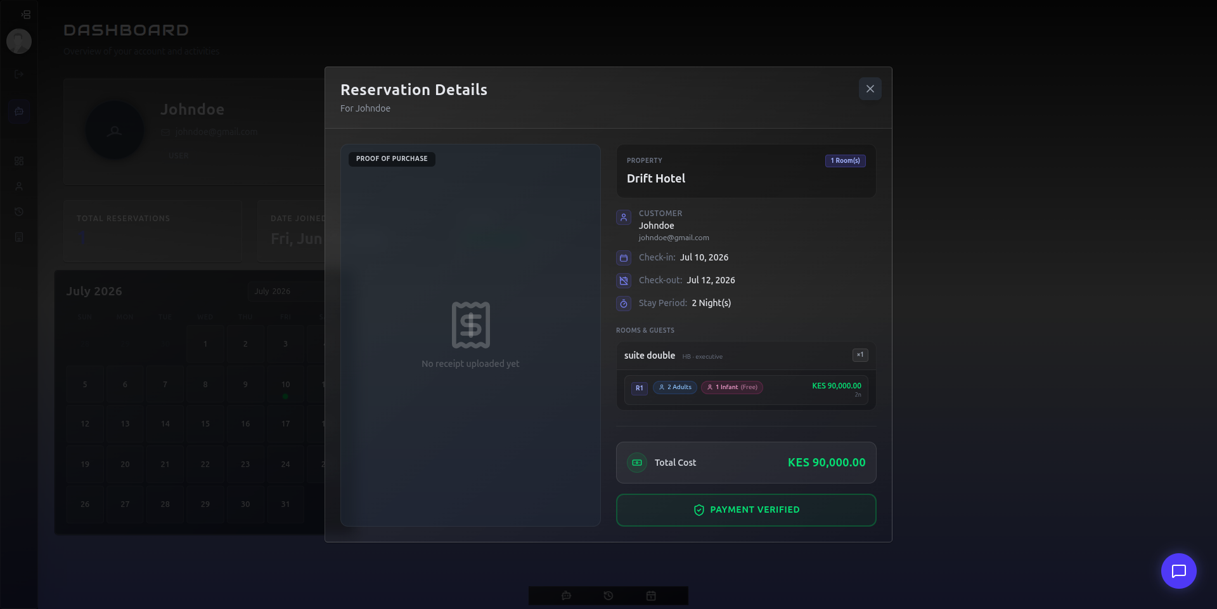Click the Payment Verified button

click(x=746, y=510)
